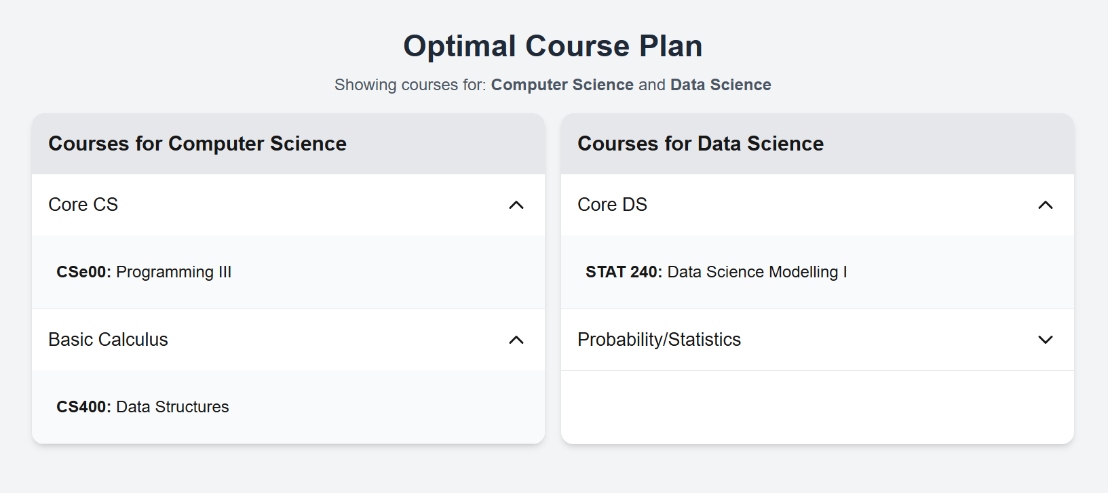
Task: Click the 'Showing courses for:' text
Action: [410, 85]
